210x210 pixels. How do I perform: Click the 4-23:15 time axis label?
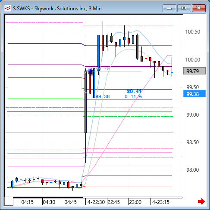pyautogui.click(x=161, y=202)
